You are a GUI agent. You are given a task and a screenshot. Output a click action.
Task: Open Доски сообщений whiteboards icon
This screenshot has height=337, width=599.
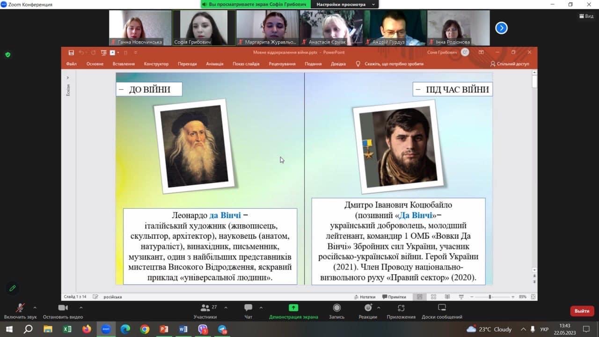[x=442, y=308]
